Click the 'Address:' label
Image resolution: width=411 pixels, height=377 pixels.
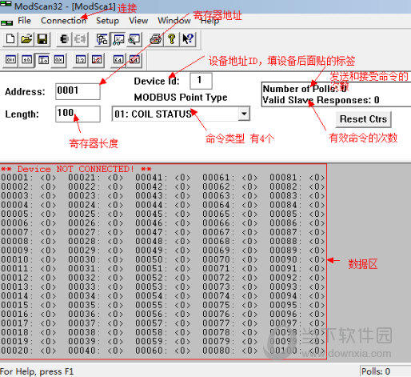tap(25, 92)
